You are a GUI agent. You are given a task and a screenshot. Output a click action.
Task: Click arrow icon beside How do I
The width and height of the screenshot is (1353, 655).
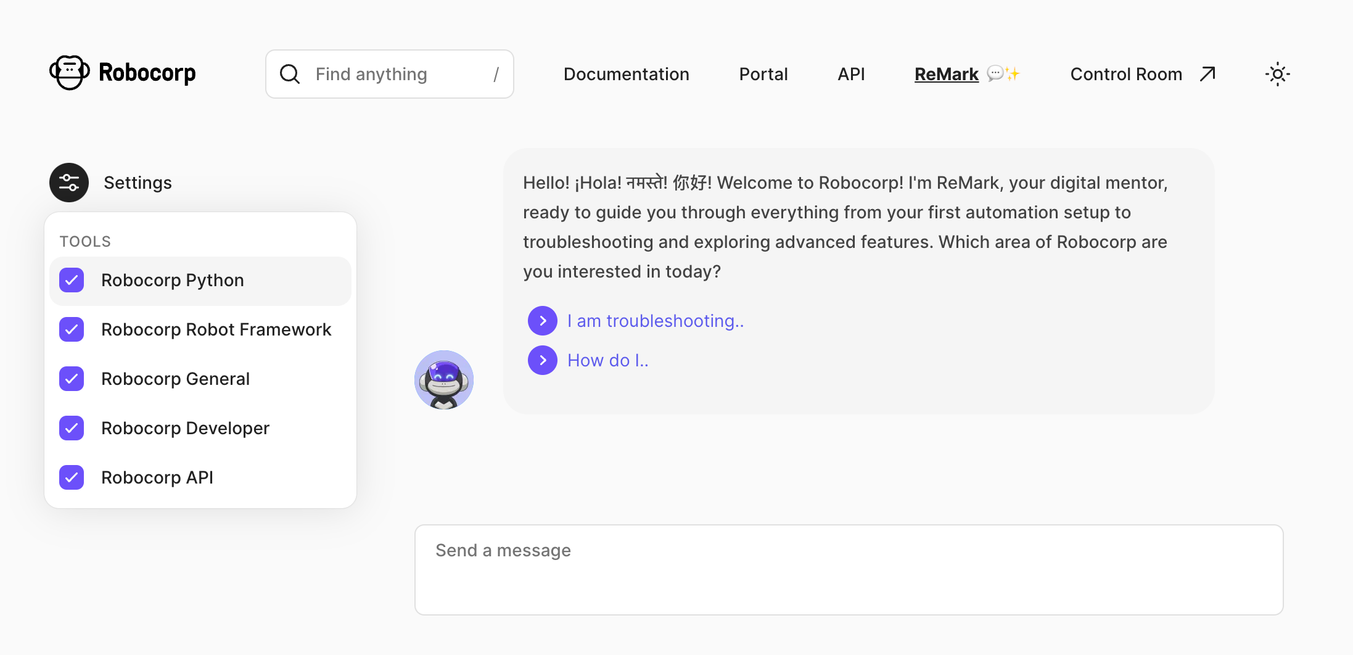pyautogui.click(x=543, y=360)
